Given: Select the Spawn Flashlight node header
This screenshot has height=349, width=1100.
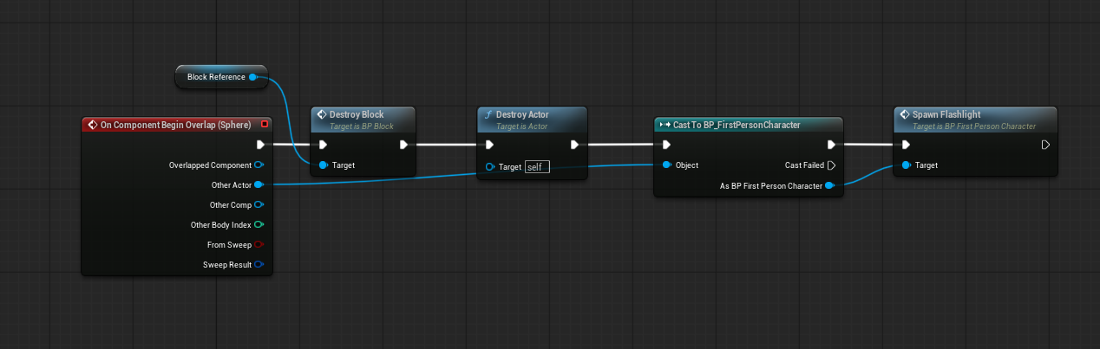Looking at the screenshot, I should click(975, 120).
